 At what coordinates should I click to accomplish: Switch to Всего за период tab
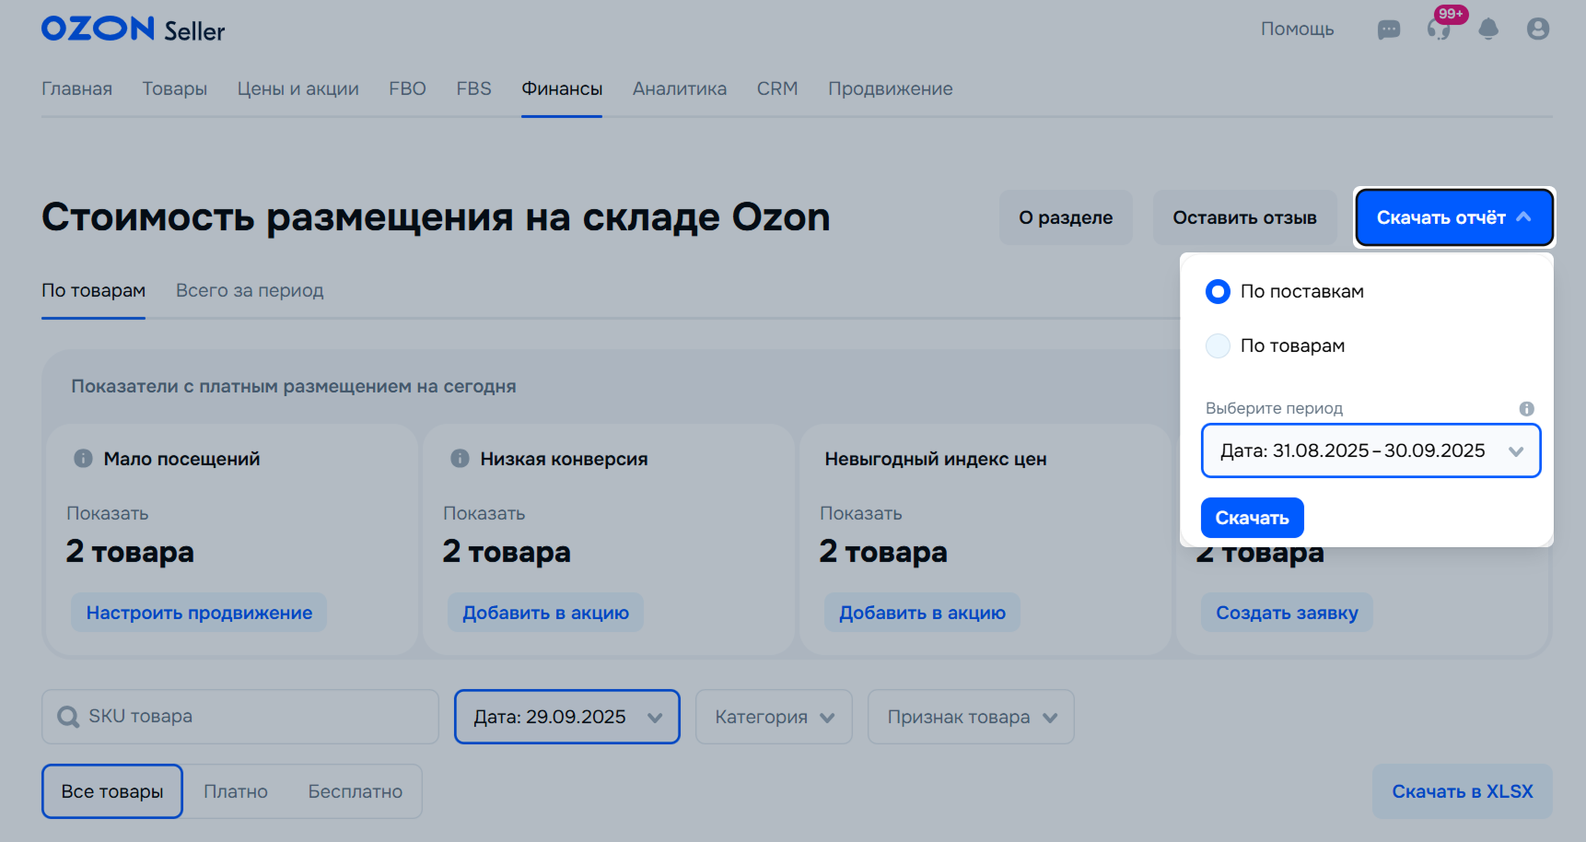point(250,291)
